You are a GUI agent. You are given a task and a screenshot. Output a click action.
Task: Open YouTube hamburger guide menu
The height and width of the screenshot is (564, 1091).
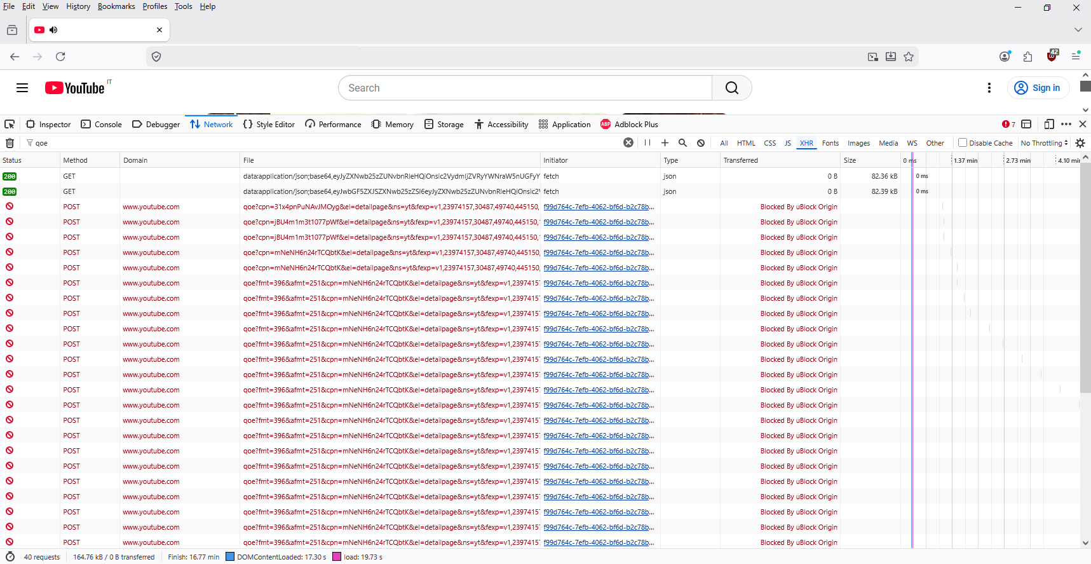click(x=22, y=88)
